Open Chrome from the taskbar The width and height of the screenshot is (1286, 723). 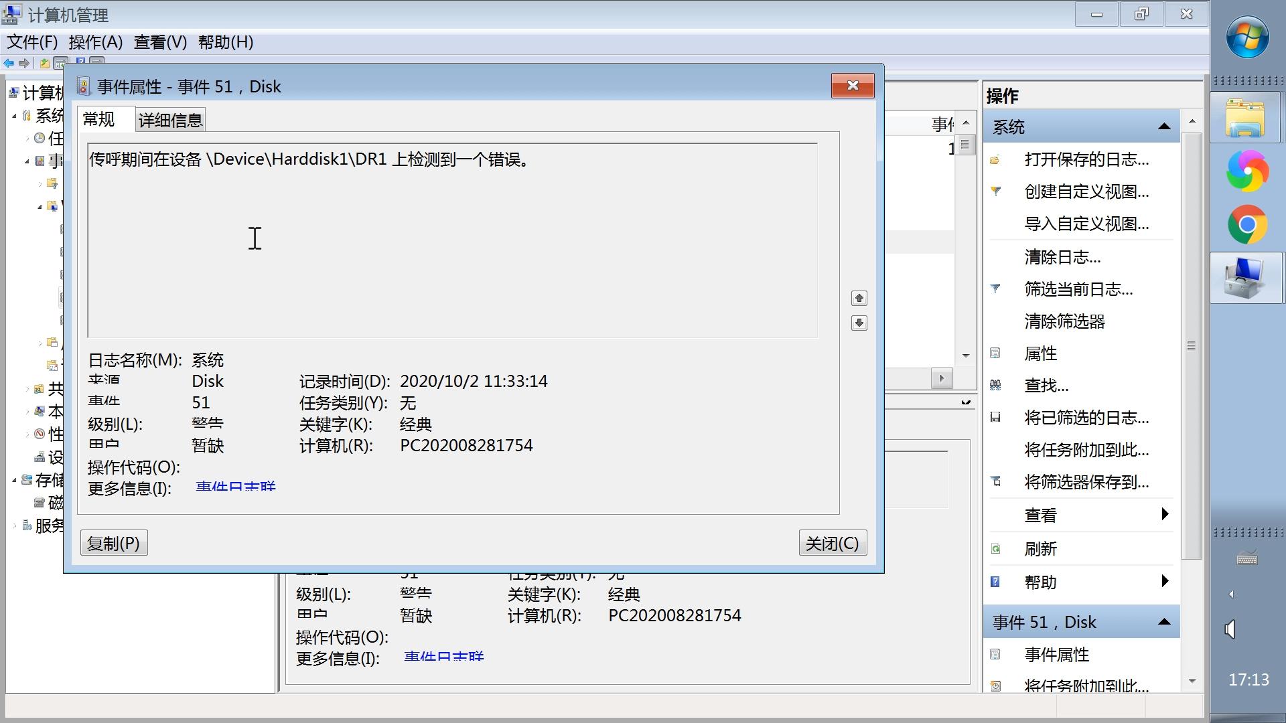(1246, 225)
